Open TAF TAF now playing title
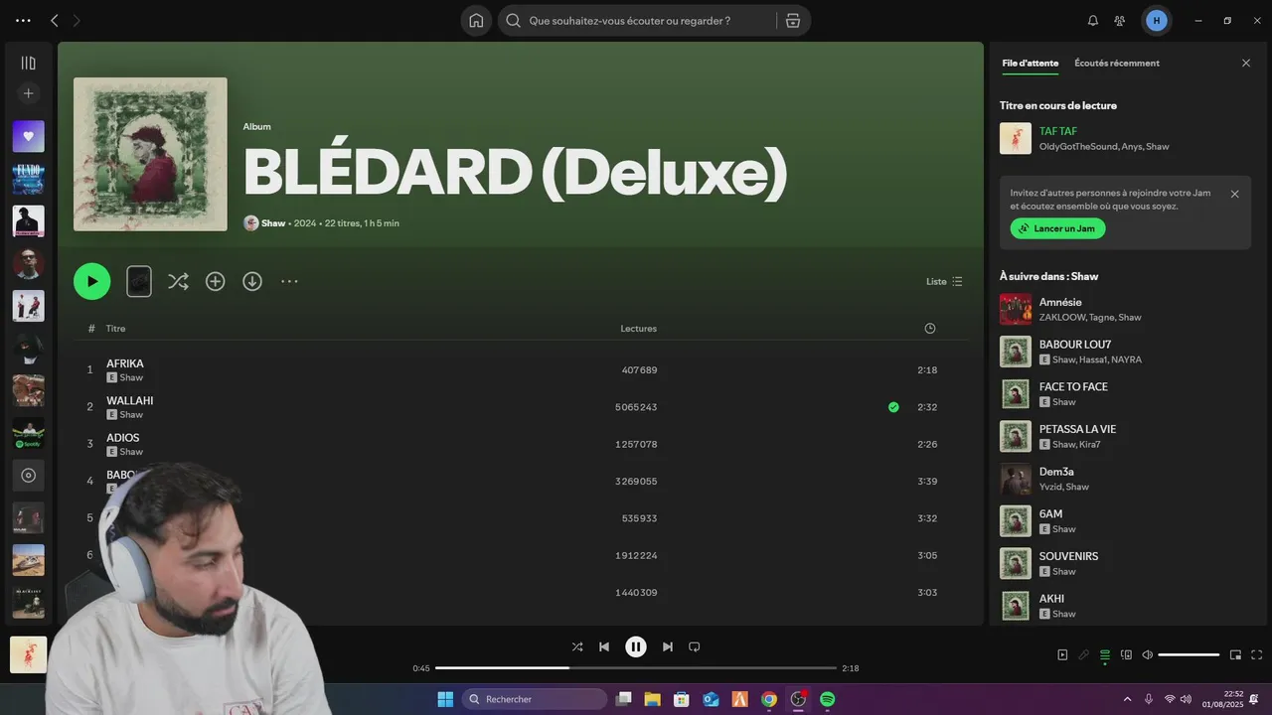This screenshot has width=1272, height=715. (x=1058, y=131)
